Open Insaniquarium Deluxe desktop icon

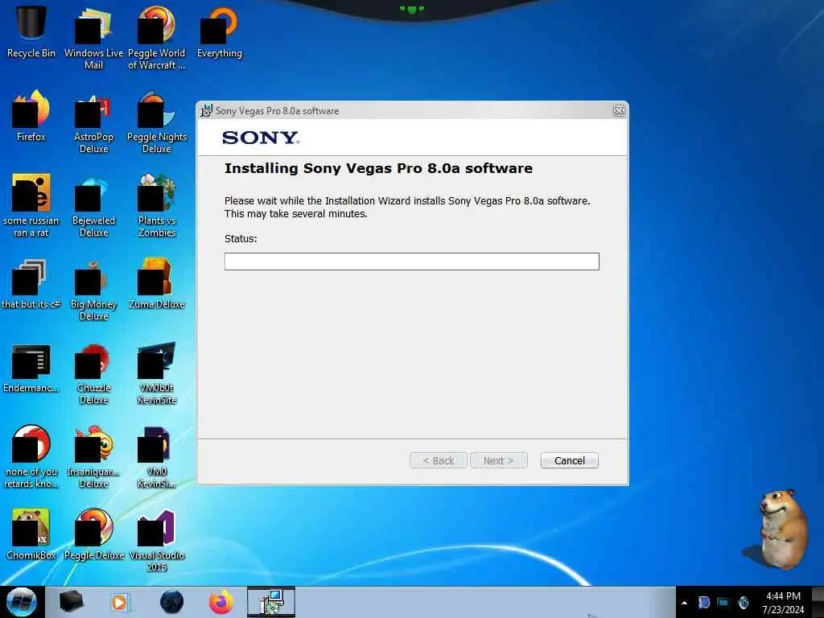93,456
